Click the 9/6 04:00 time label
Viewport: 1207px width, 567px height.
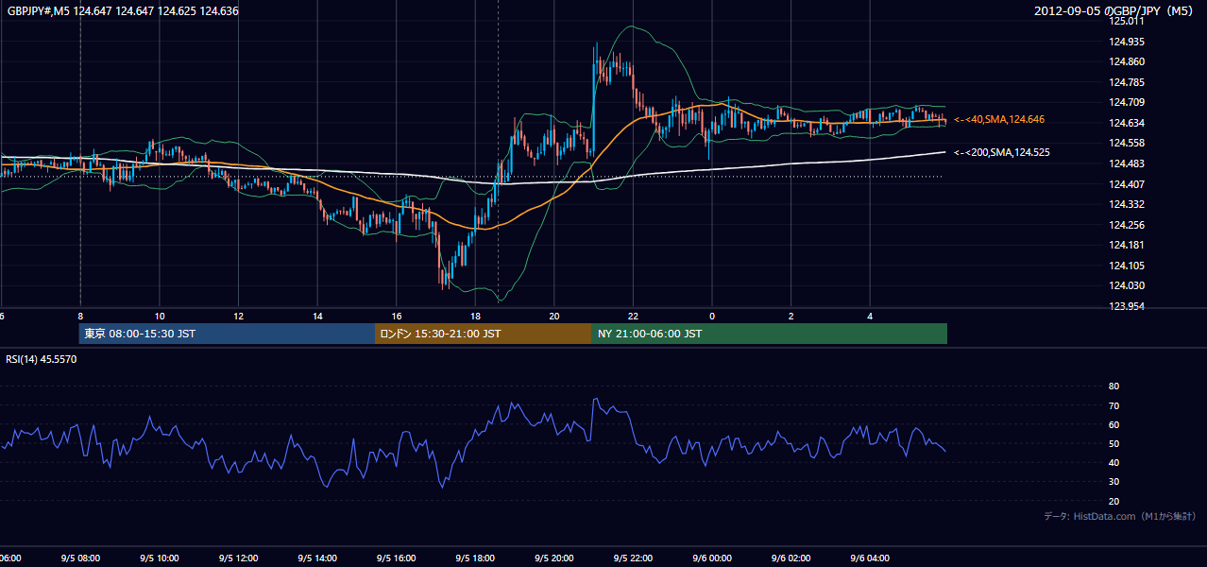pos(870,558)
